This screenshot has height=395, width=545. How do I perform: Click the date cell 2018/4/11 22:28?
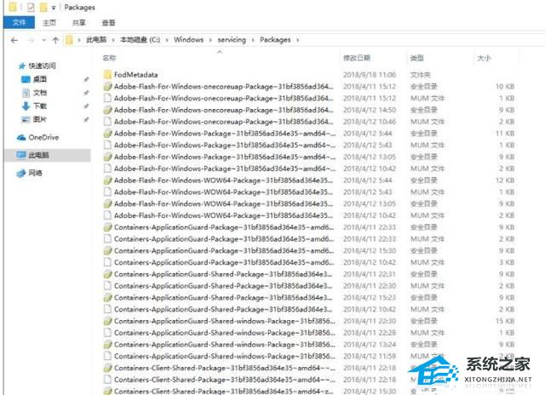tap(369, 333)
